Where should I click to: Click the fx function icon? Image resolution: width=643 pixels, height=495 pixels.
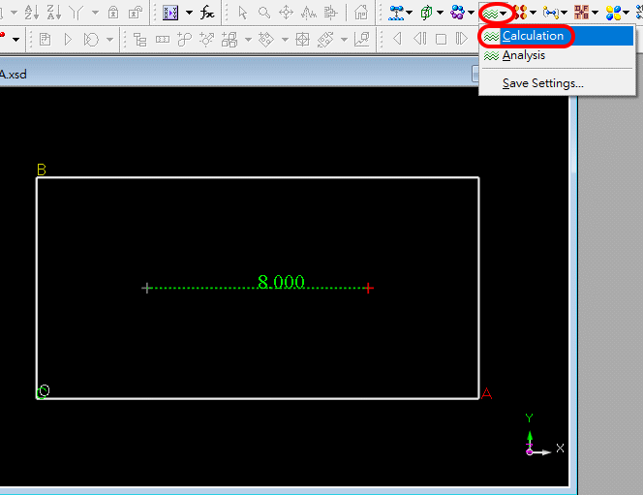207,13
